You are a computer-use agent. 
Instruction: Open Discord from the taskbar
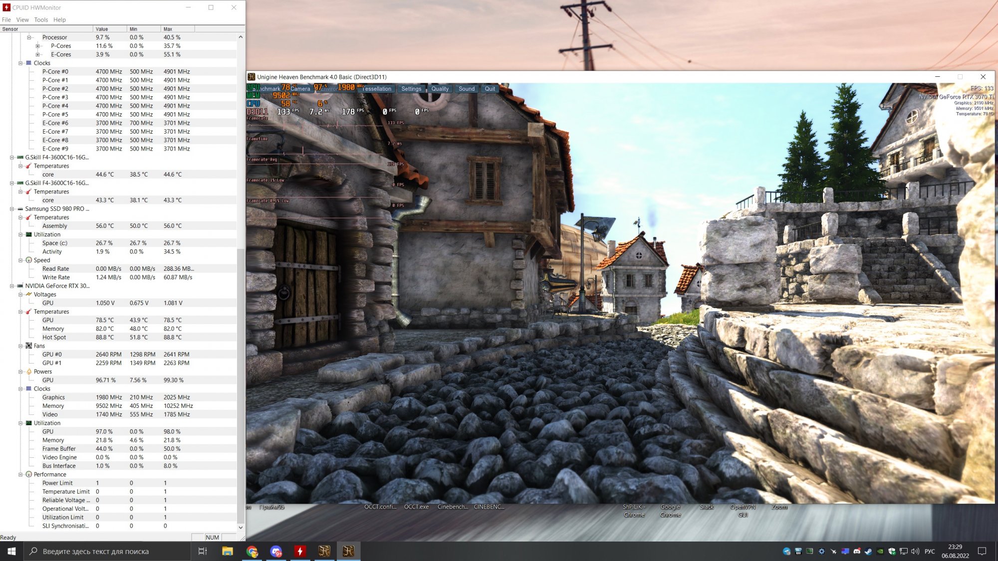coord(276,551)
